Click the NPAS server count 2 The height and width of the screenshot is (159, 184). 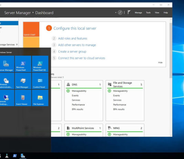[141, 128]
